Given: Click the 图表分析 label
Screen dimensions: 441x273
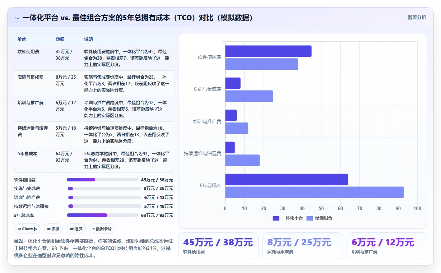Looking at the screenshot, I should [417, 17].
